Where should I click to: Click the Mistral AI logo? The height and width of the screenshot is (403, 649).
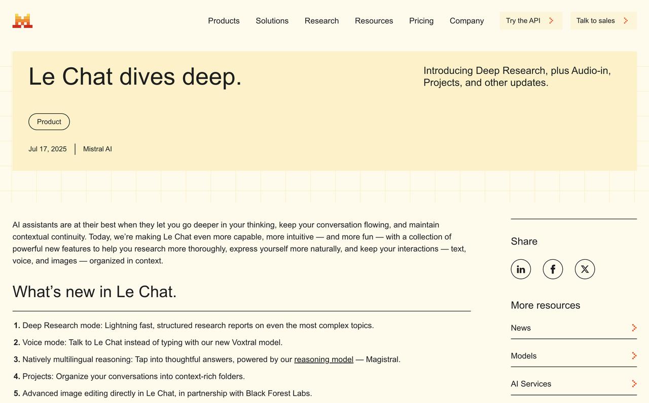click(x=22, y=21)
